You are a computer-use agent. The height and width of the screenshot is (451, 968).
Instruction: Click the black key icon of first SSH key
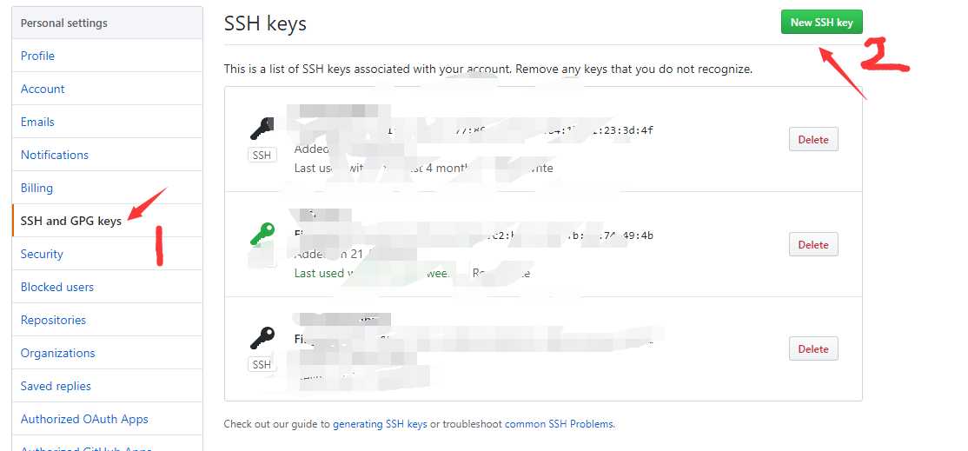point(262,129)
